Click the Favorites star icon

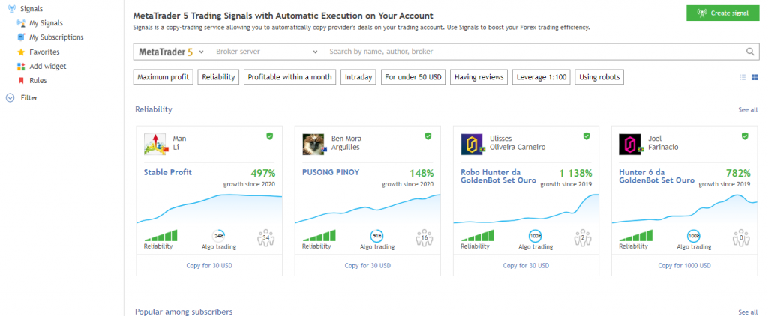[x=20, y=52]
